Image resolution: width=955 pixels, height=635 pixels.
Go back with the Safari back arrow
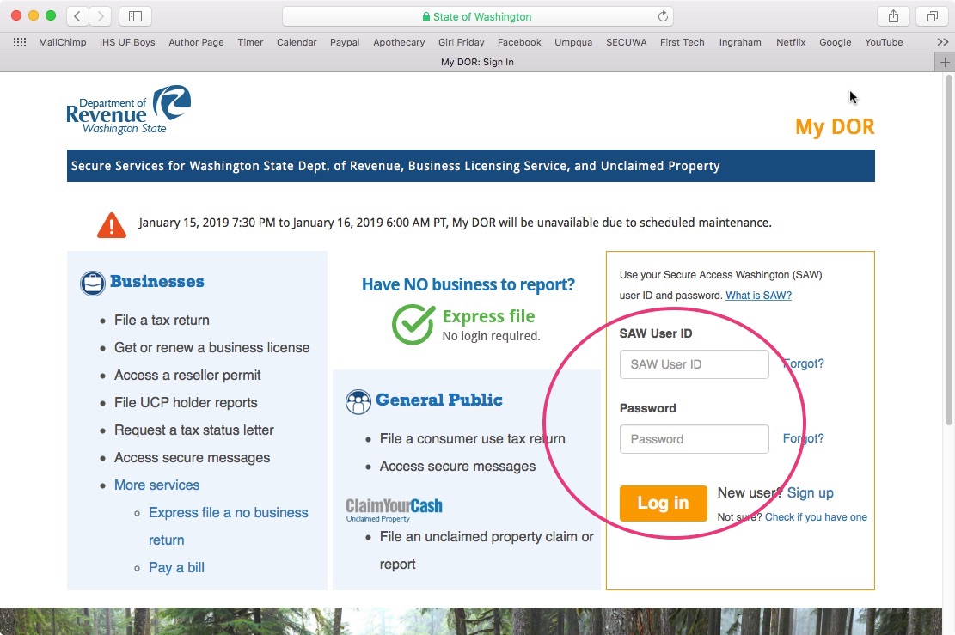click(x=77, y=16)
